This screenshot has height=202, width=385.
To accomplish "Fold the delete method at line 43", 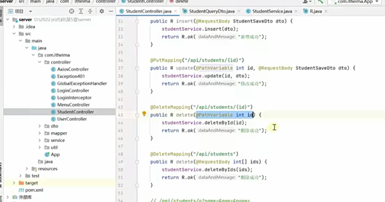I will (137, 115).
